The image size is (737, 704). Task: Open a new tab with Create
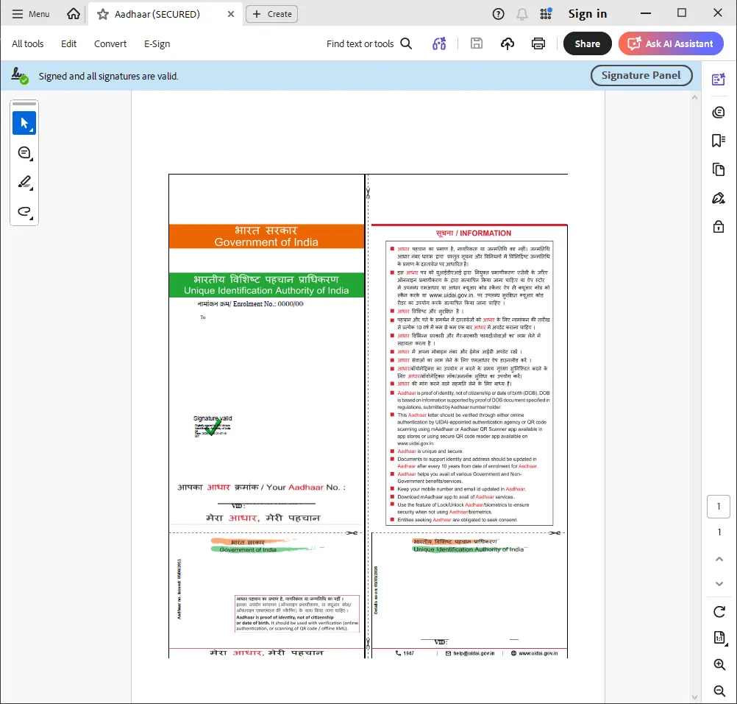[x=271, y=13]
